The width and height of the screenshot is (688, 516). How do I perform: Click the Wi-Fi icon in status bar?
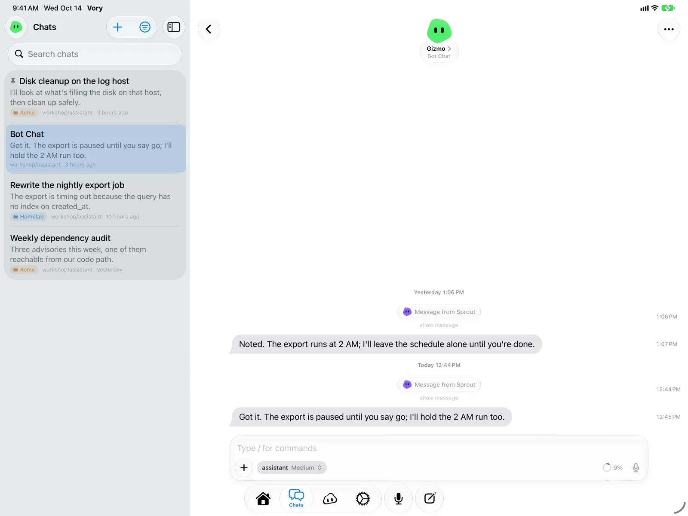click(655, 8)
